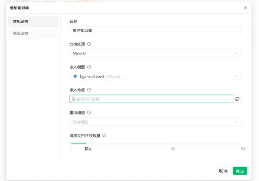Click the 名称 field containing 景点知识库
The width and height of the screenshot is (259, 181).
[x=155, y=31]
